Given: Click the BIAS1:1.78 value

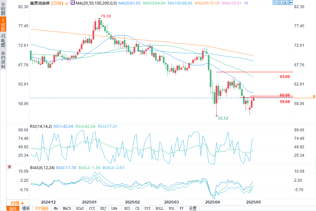Looking at the screenshot, I should 66,167.
